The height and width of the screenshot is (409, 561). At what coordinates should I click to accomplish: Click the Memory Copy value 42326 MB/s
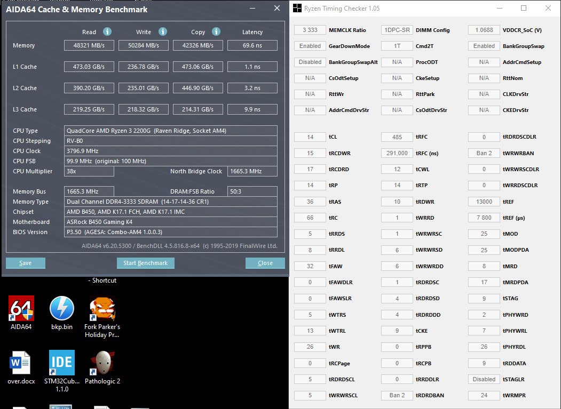coord(198,45)
